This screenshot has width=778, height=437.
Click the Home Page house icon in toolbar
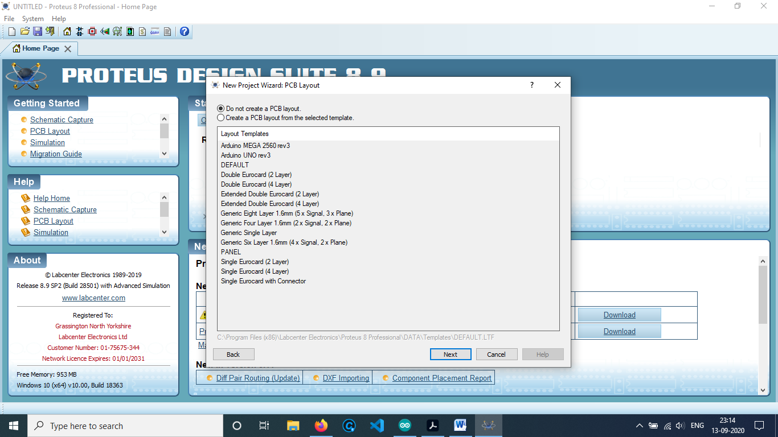(67, 31)
